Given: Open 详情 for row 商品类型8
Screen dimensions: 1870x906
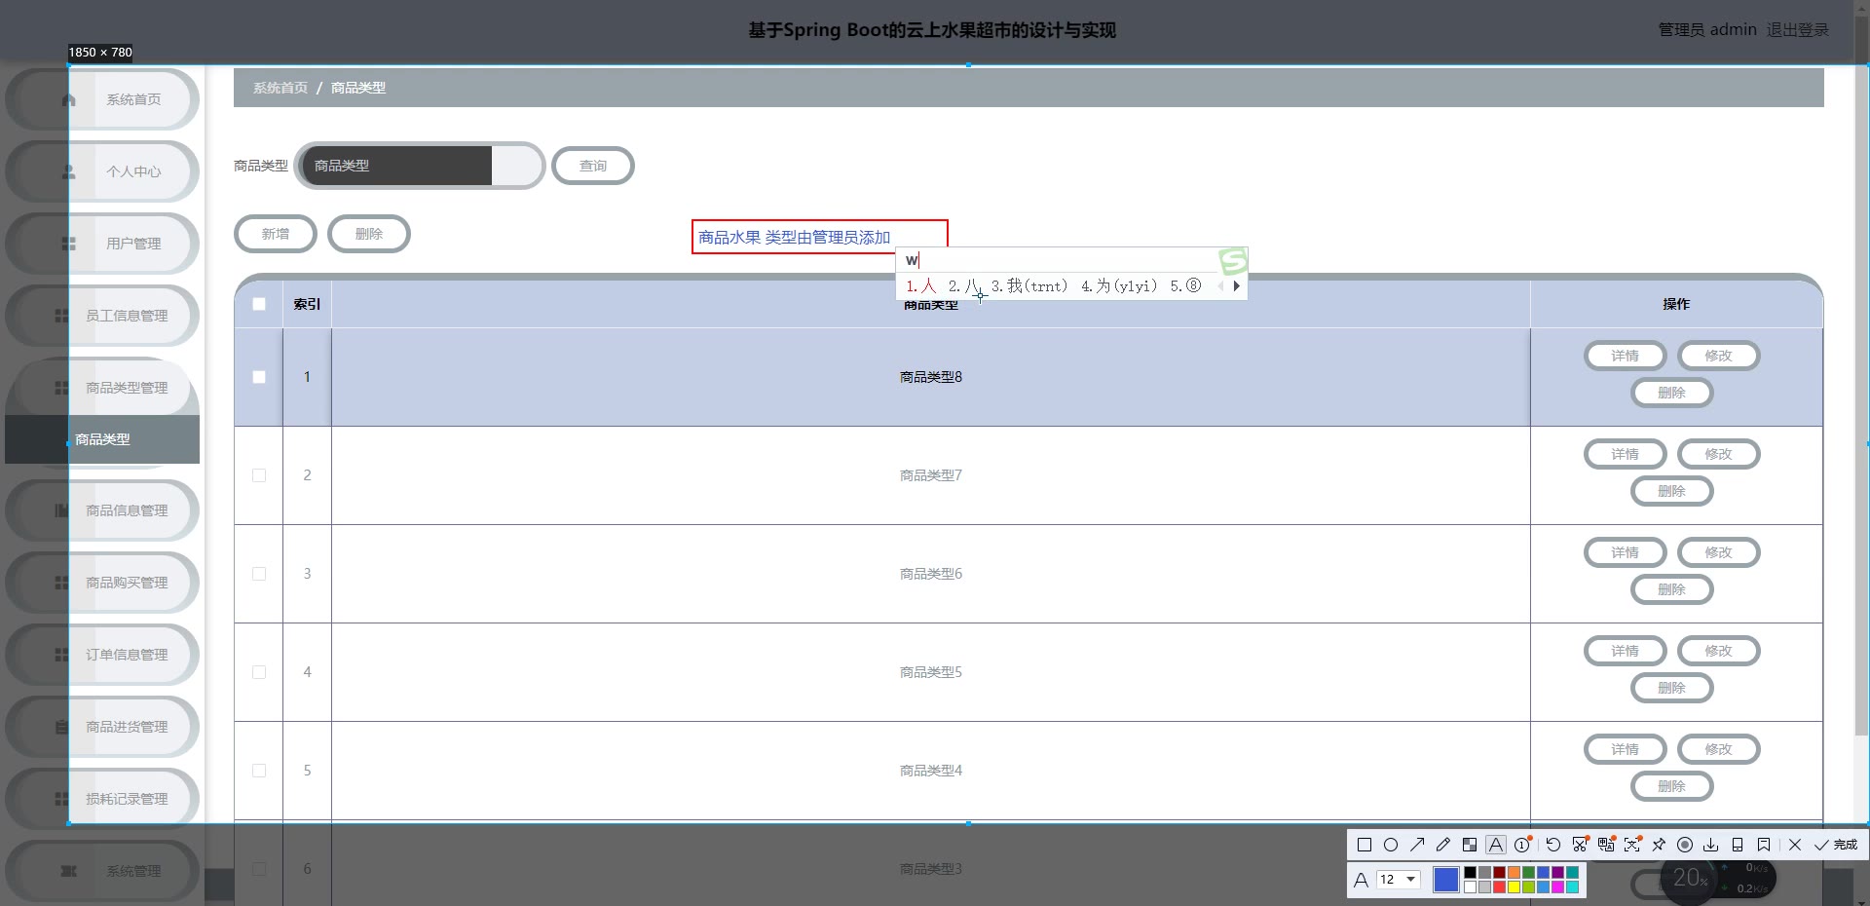Looking at the screenshot, I should coord(1625,356).
